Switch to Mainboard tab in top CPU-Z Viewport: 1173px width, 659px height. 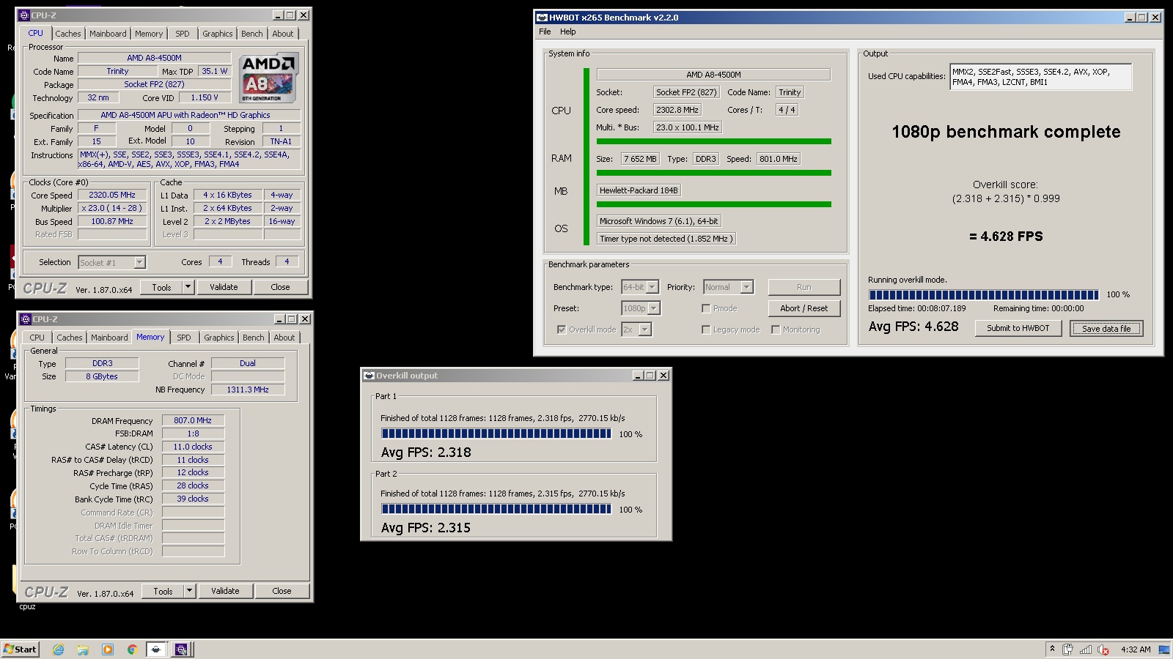point(108,34)
